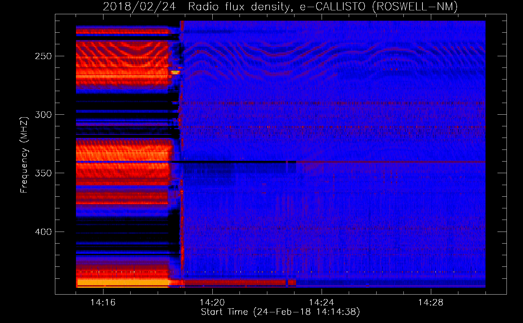This screenshot has height=323, width=523.
Task: Click the 14:24 time tick label
Action: click(321, 302)
